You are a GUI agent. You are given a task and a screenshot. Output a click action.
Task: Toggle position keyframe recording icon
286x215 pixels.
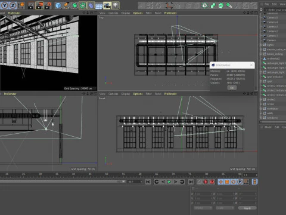(220, 182)
